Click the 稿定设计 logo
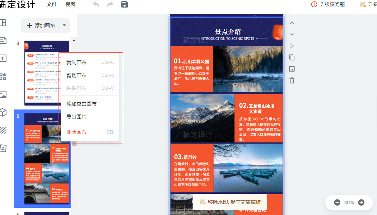 (17, 4)
